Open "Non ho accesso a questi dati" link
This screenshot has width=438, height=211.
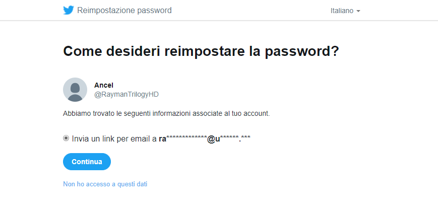(105, 184)
